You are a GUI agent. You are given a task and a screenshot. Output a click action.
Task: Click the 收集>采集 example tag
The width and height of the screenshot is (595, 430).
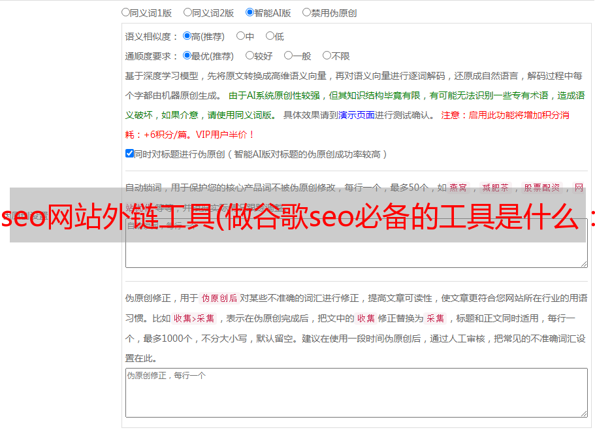point(194,318)
